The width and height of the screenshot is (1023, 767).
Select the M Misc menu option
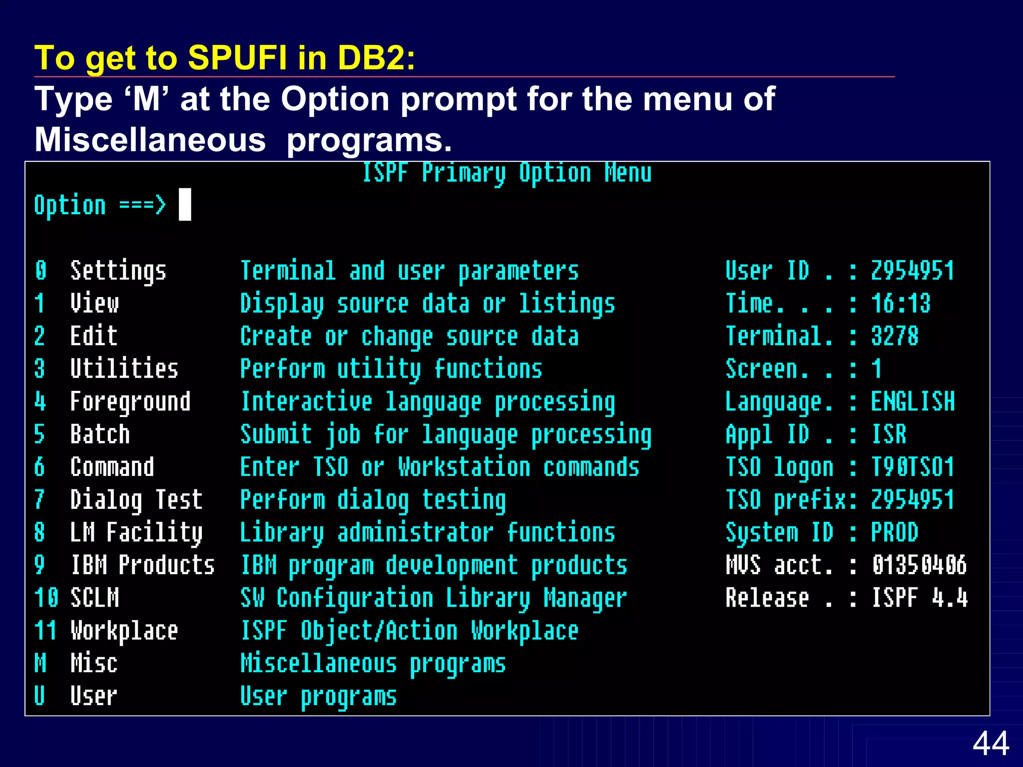pos(76,664)
